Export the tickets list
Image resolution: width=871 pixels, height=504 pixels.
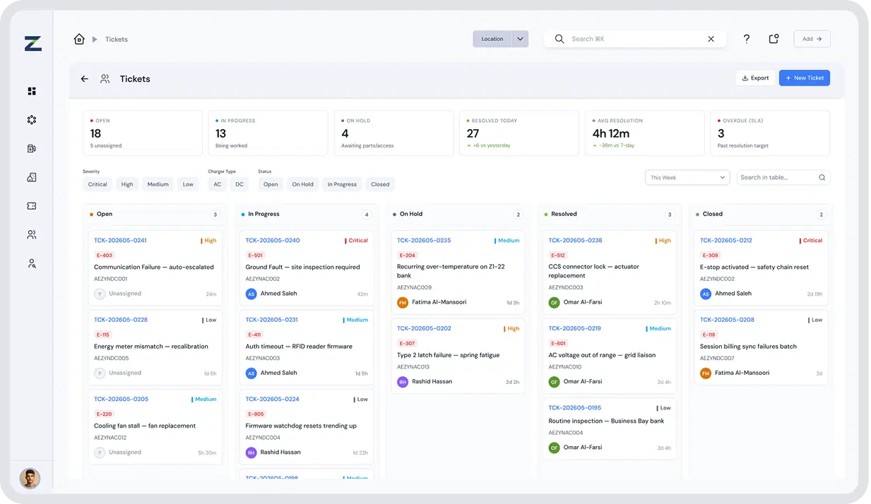pos(755,78)
